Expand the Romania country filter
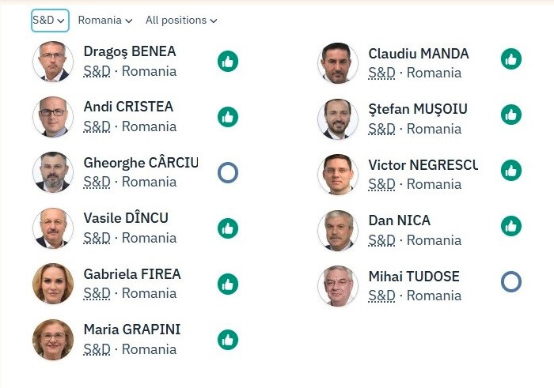Screen dimensions: 554x388 [x=104, y=20]
